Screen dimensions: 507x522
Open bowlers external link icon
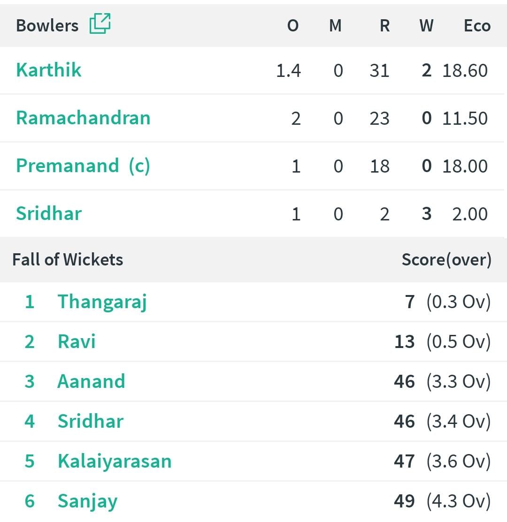click(x=100, y=23)
